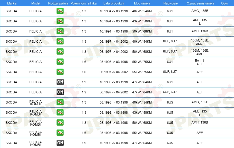Image resolution: width=234 pixels, height=148 pixels.
Task: Select engine code 'AMG, 135B' in the 6U1 row
Action: pyautogui.click(x=200, y=11)
